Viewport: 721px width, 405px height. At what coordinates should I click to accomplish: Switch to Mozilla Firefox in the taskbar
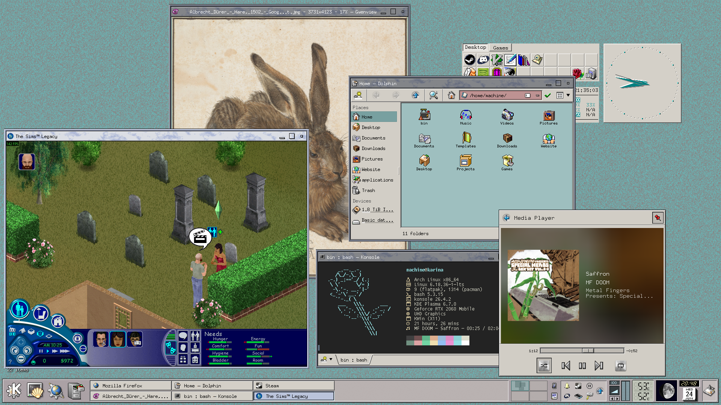click(x=131, y=385)
